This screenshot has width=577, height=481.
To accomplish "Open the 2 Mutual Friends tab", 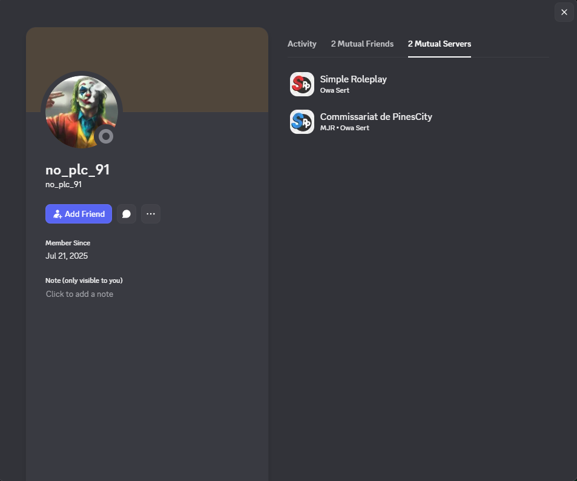I will pos(362,44).
